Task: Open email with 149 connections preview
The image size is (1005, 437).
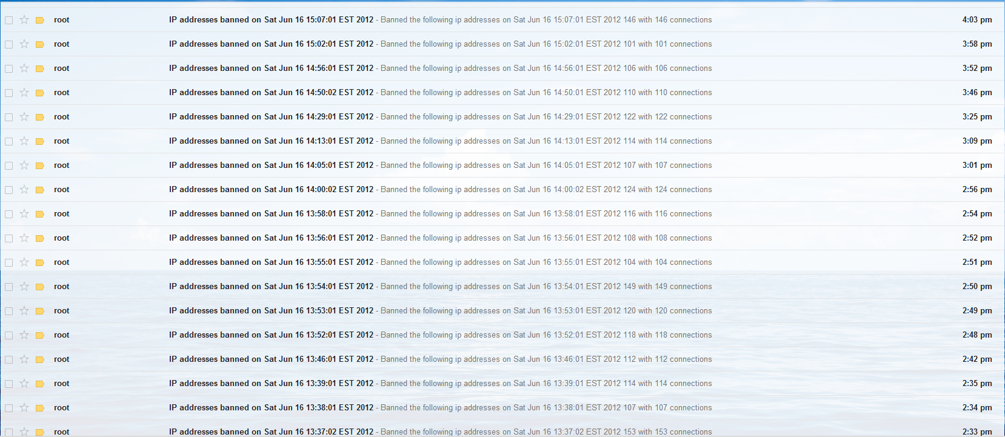Action: 502,287
